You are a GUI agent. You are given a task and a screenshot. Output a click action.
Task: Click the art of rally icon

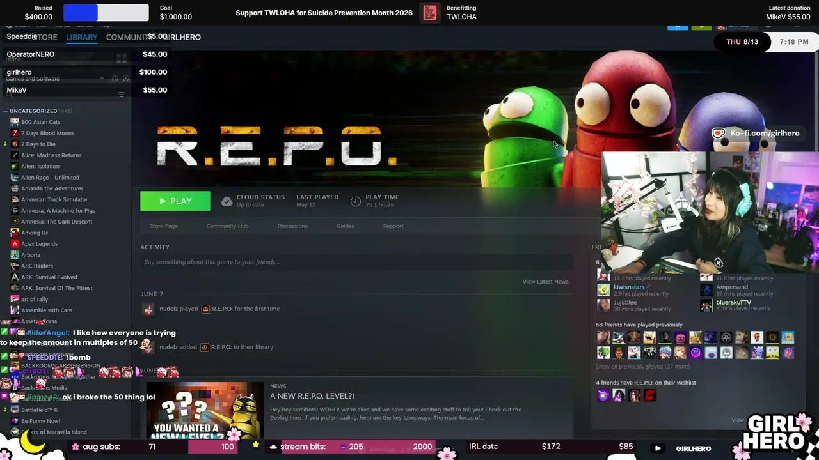click(15, 299)
